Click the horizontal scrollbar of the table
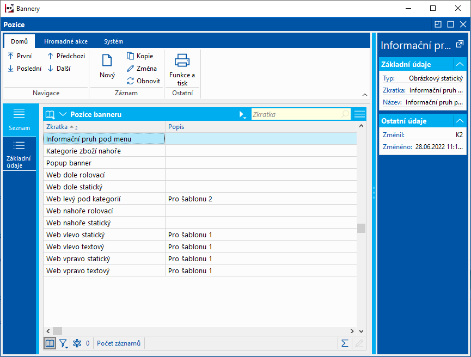Screen dimensions: 471x357 point(201,331)
